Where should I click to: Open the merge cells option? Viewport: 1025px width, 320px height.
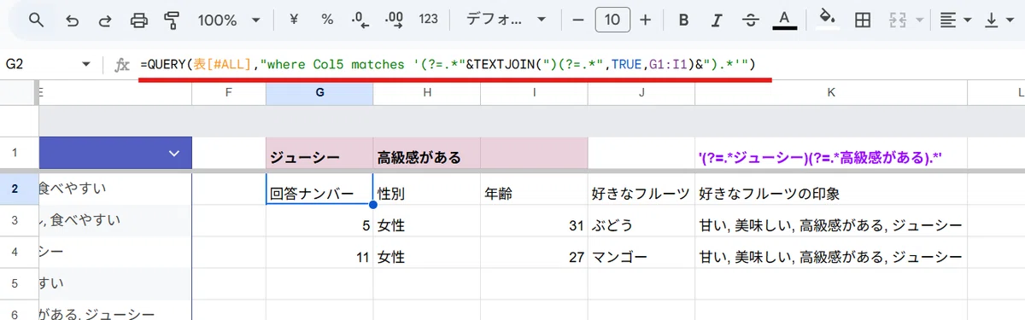pyautogui.click(x=898, y=20)
